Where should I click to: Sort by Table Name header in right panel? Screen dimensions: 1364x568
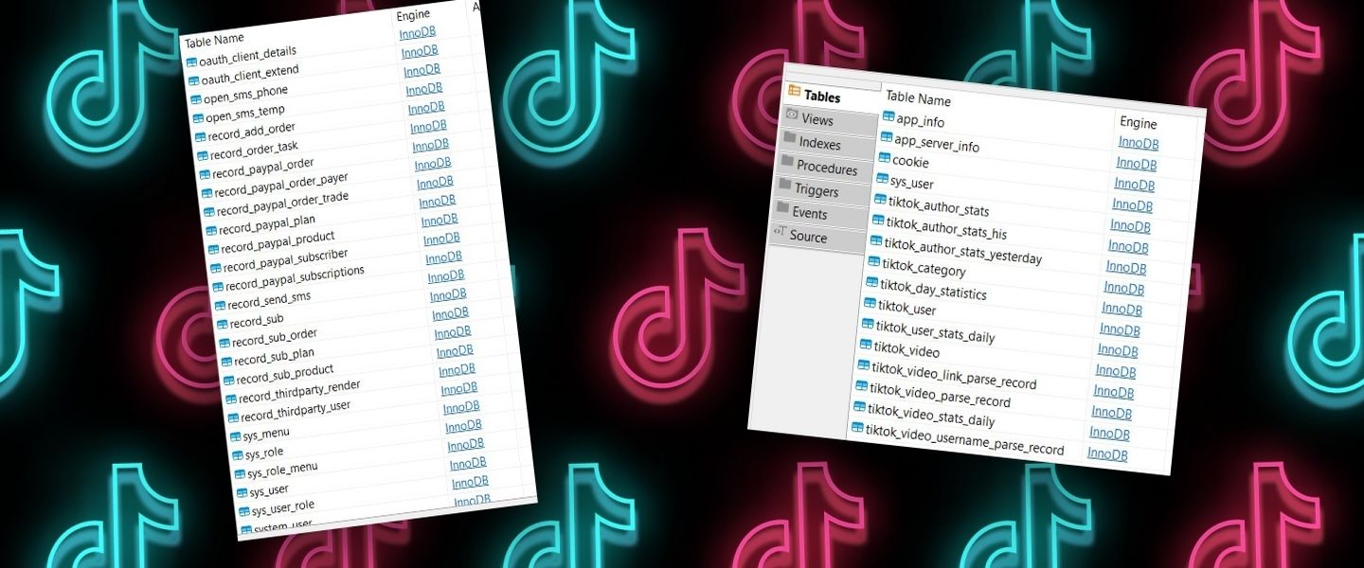[x=918, y=98]
